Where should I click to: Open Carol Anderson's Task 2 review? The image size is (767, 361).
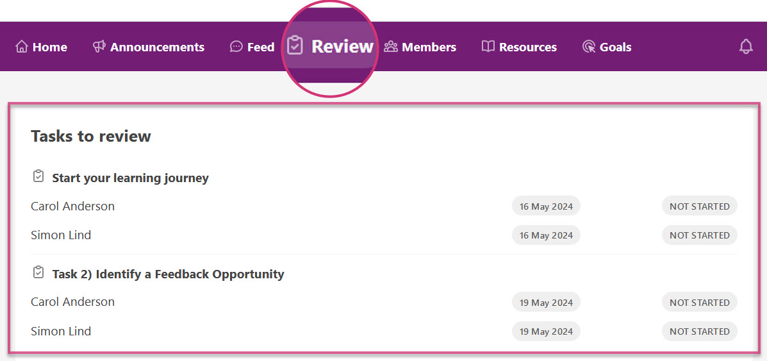tap(72, 301)
